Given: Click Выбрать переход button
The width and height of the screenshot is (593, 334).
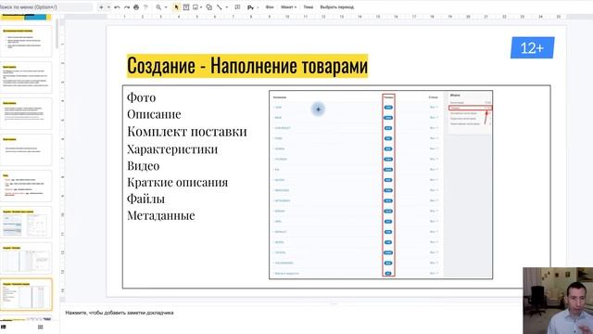Looking at the screenshot, I should click(337, 7).
